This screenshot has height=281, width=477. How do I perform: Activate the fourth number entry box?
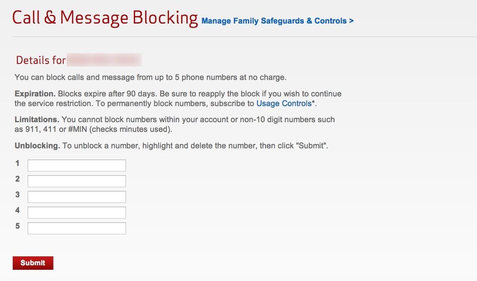click(77, 213)
